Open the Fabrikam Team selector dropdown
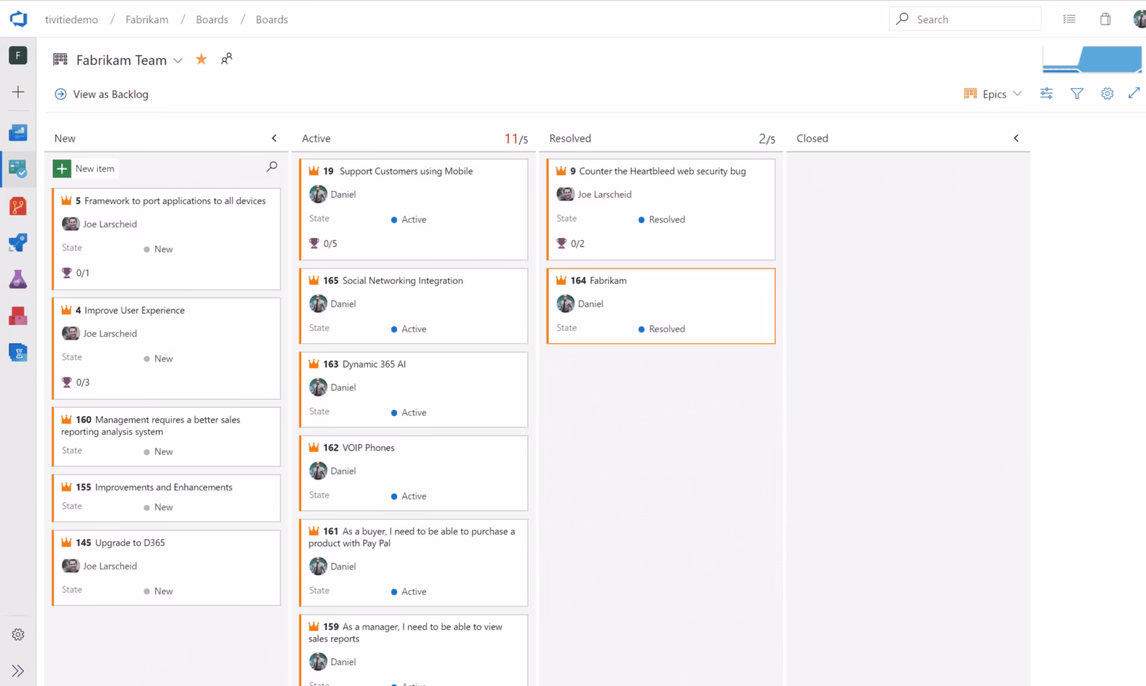This screenshot has width=1146, height=686. (129, 60)
